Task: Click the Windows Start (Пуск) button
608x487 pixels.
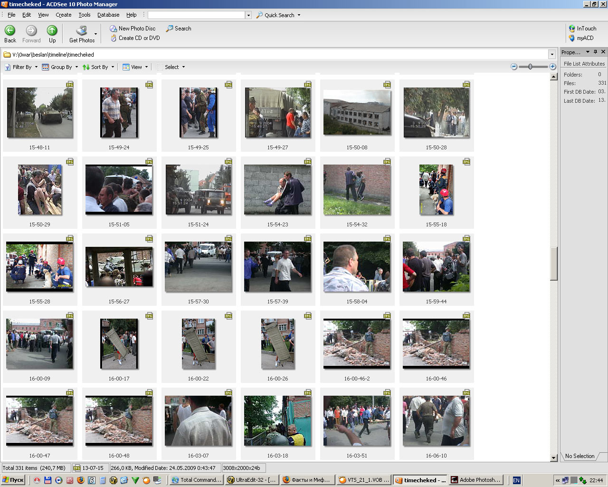Action: tap(13, 480)
